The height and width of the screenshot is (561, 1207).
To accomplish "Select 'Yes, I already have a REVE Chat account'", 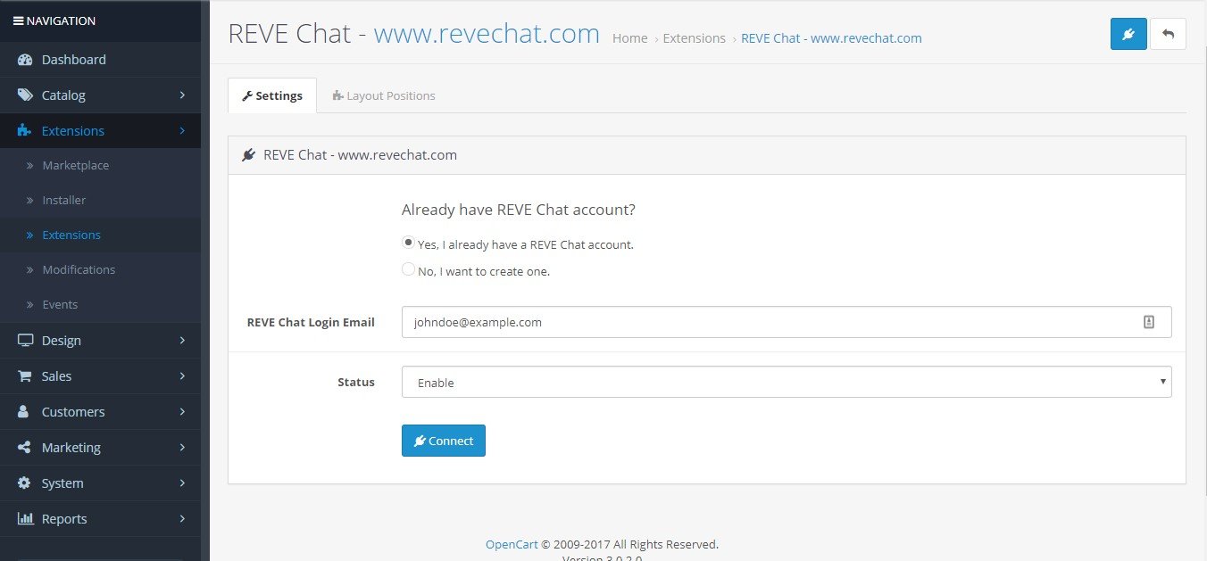I will pos(408,243).
